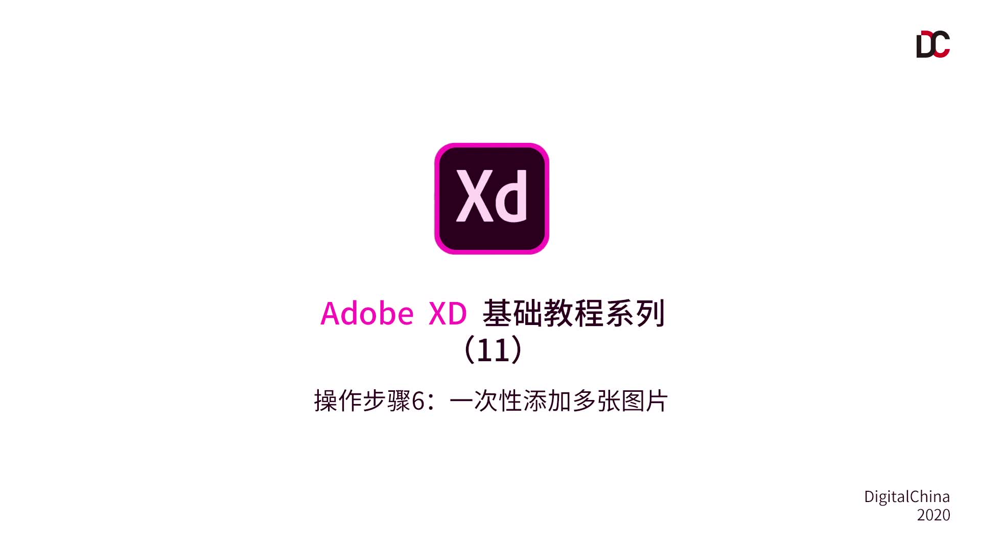Click the letter X inside Xd icon
The image size is (981, 551).
pos(475,196)
